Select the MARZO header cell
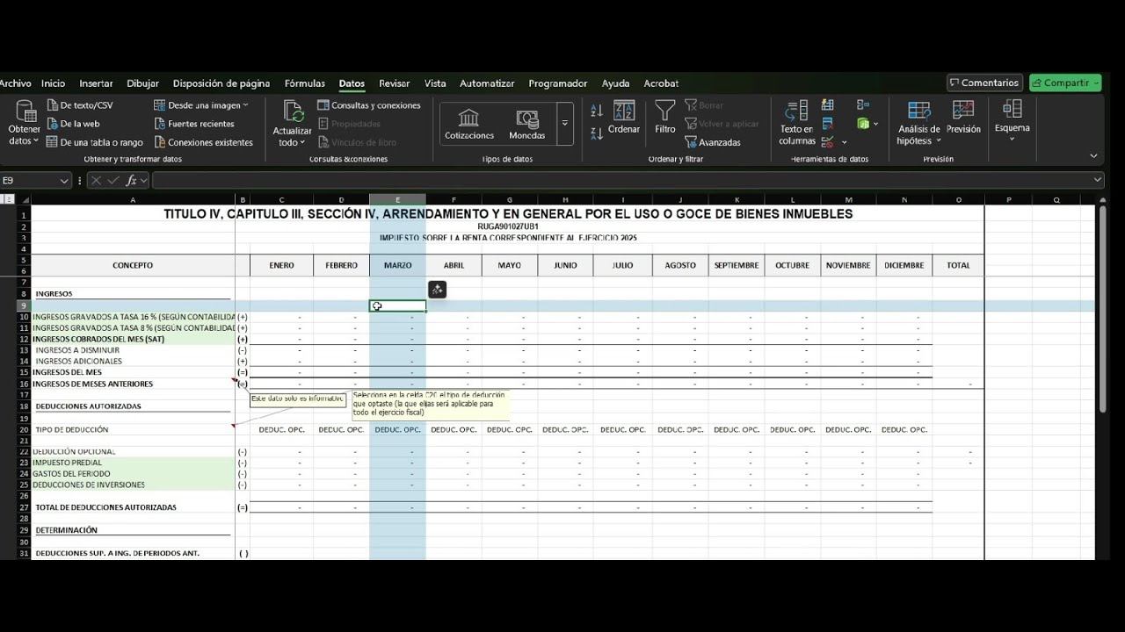1125x632 pixels. [397, 265]
